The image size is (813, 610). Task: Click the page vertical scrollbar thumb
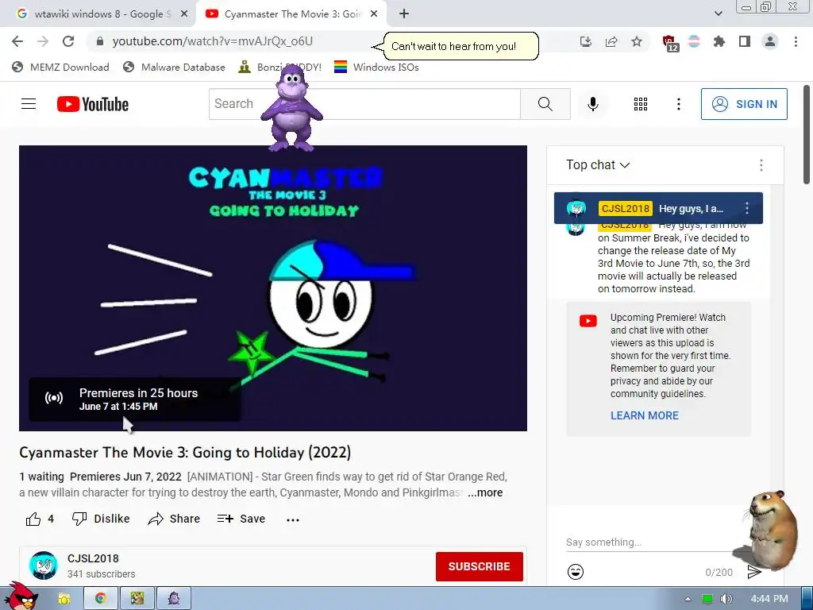pyautogui.click(x=807, y=133)
